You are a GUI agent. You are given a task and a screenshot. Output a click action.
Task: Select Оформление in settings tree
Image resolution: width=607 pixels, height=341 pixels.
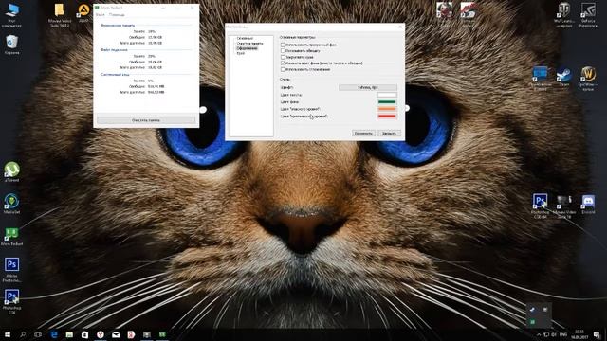pyautogui.click(x=247, y=48)
